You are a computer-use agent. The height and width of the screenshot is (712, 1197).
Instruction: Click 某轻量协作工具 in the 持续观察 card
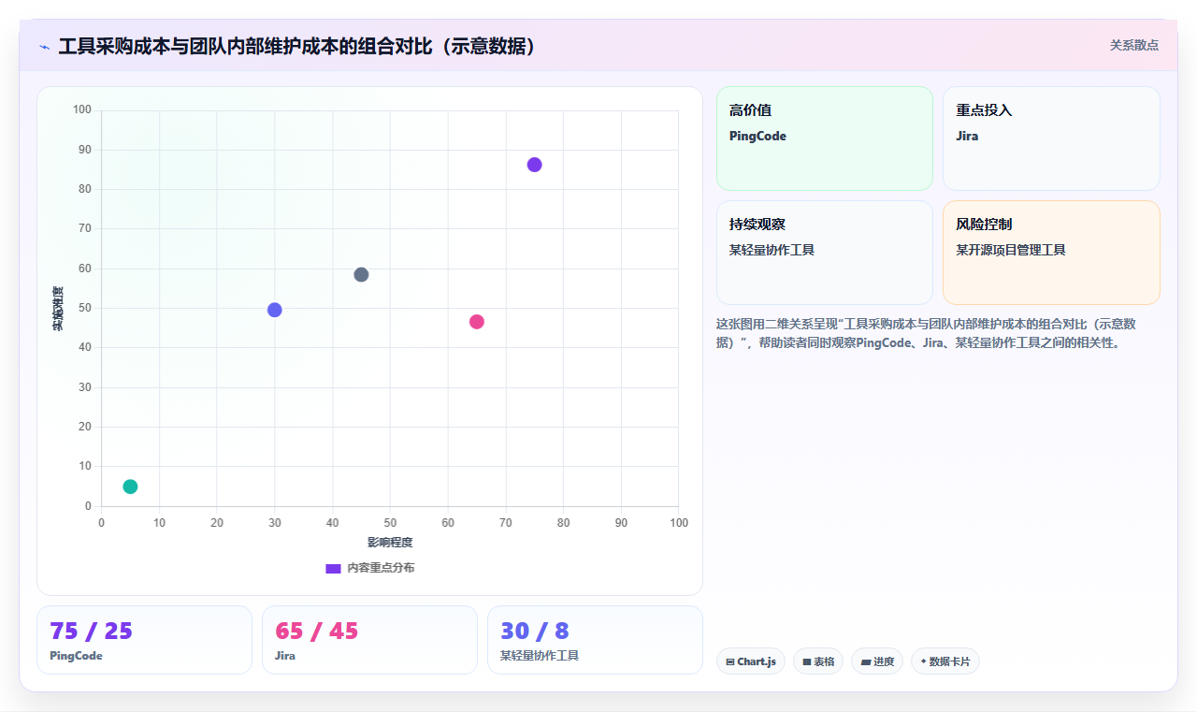772,251
